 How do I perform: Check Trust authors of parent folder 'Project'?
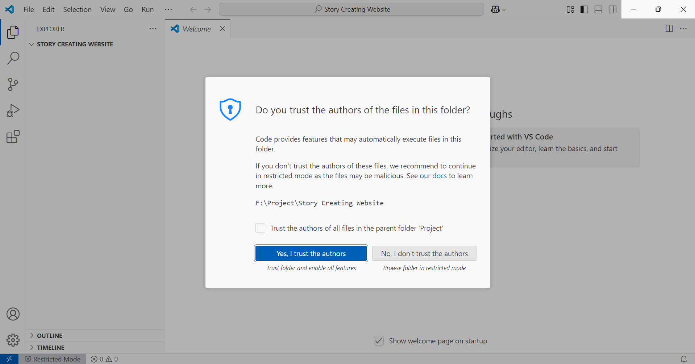261,228
